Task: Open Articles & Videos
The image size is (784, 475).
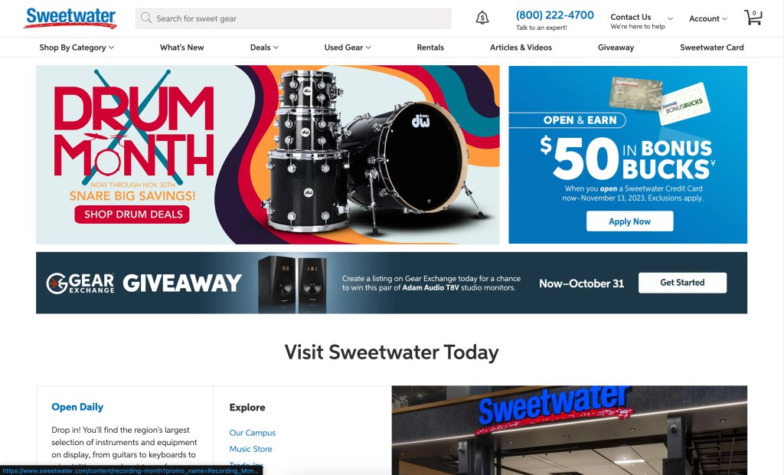Action: pos(521,47)
